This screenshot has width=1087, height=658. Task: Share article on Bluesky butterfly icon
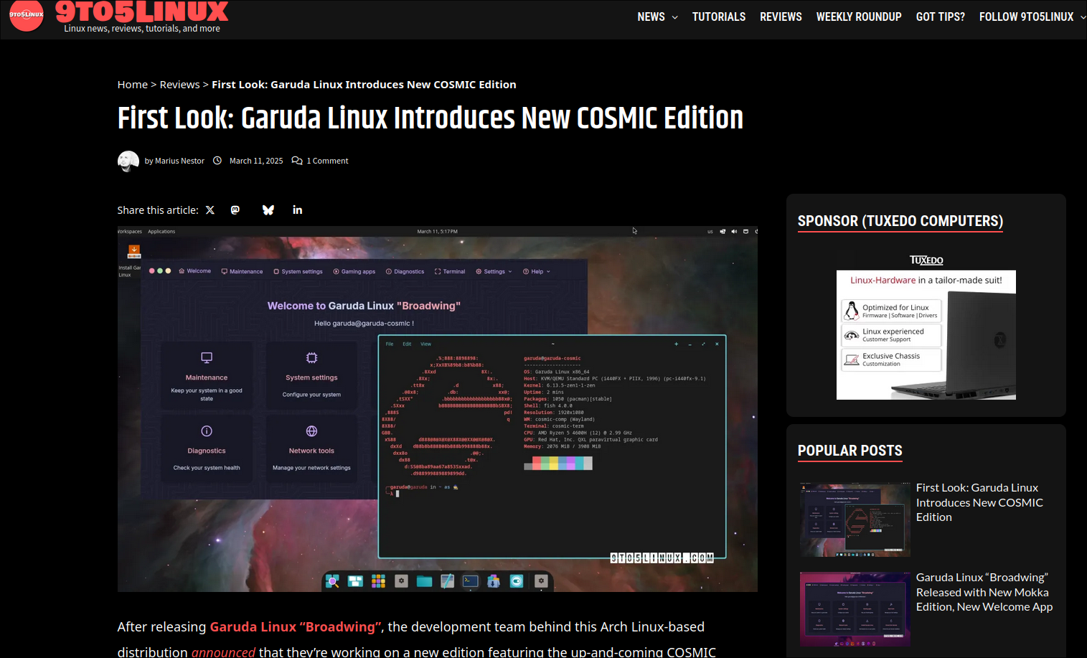[x=268, y=210]
